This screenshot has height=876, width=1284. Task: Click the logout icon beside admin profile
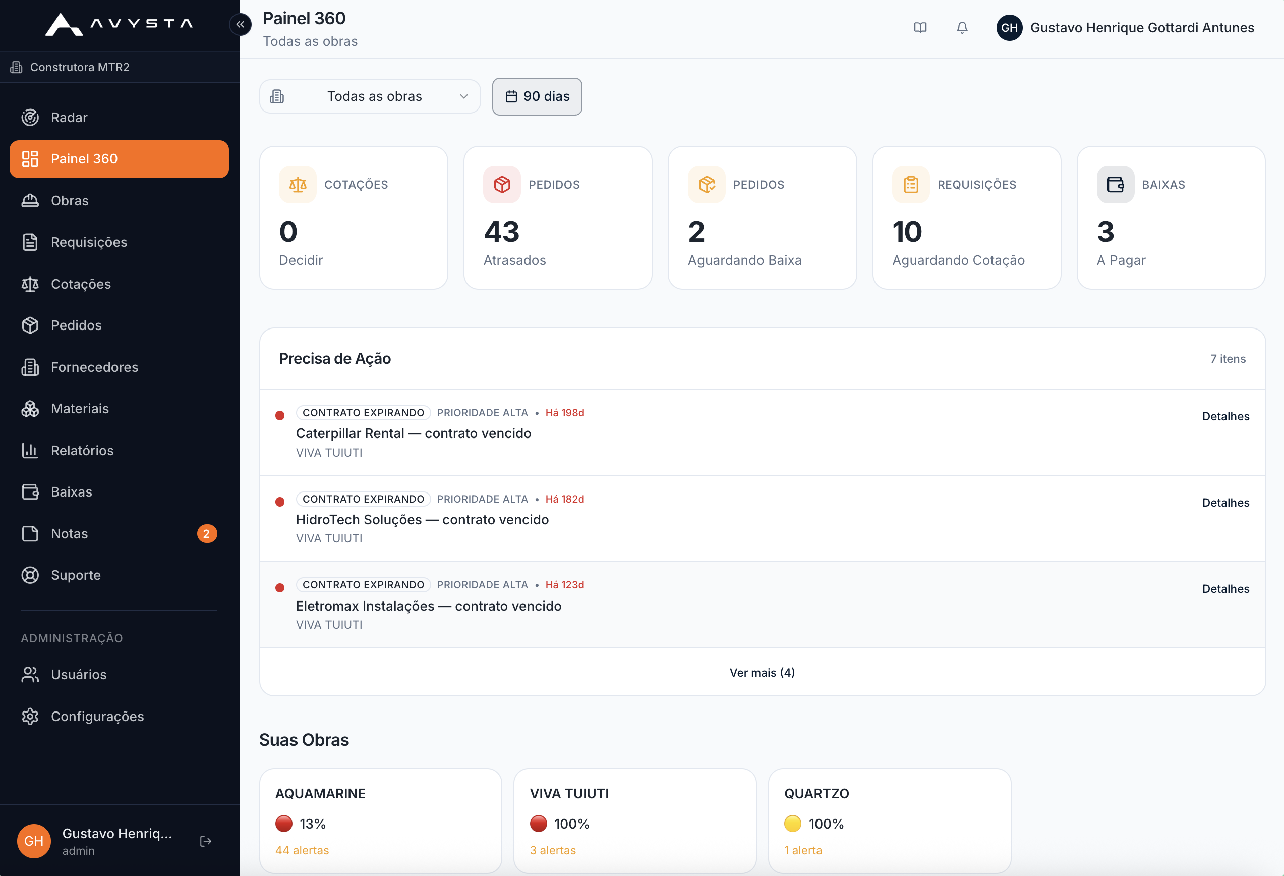click(x=206, y=841)
